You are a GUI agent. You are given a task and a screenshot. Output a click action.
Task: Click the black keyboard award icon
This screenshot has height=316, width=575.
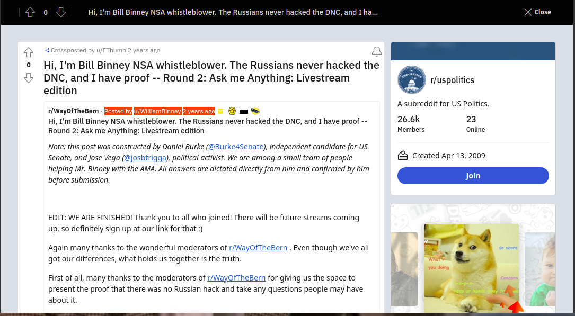click(x=244, y=112)
